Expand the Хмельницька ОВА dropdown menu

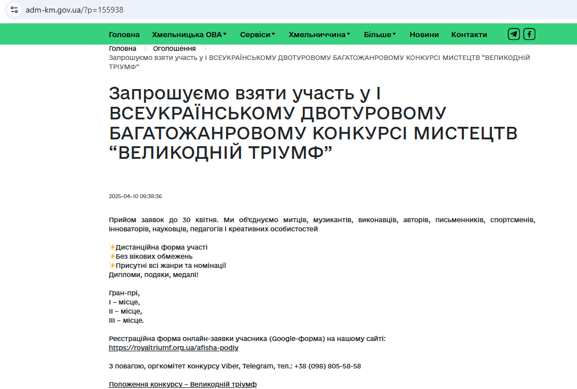coord(189,34)
